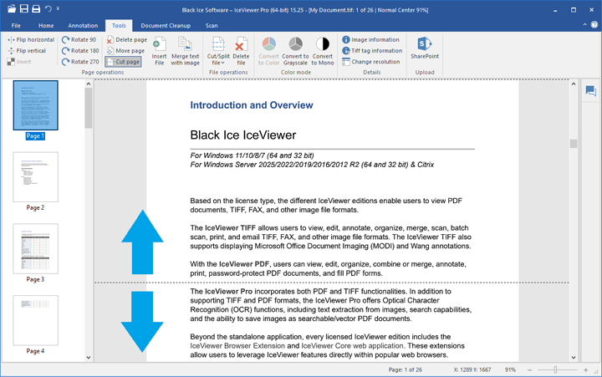Click the undo icon in title bar
This screenshot has height=377, width=602.
48,8
